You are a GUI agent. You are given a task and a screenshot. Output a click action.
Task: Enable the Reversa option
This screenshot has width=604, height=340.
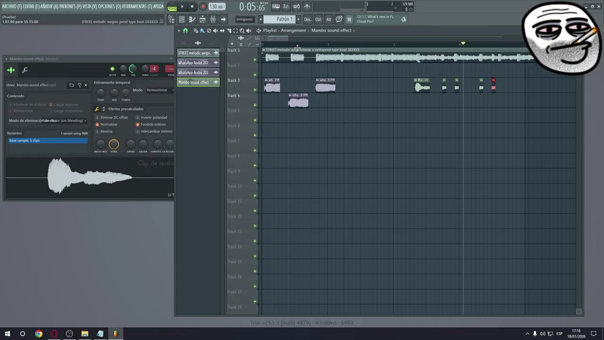(x=104, y=131)
